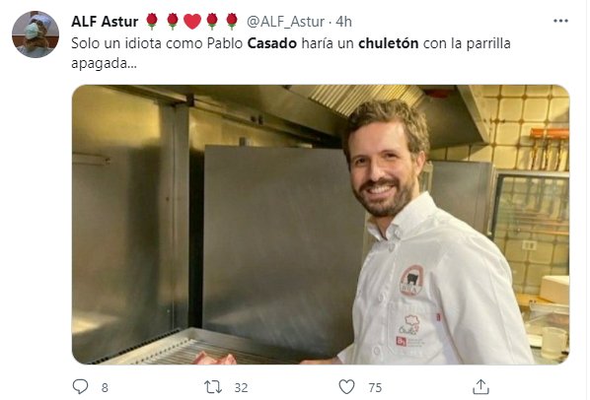
Task: Click the last rose emoji in name
Action: point(232,21)
